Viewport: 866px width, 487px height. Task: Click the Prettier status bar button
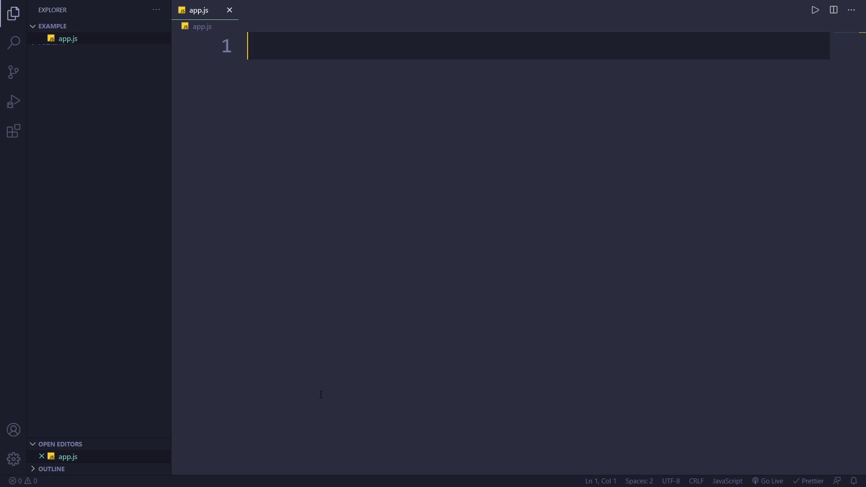coord(809,481)
